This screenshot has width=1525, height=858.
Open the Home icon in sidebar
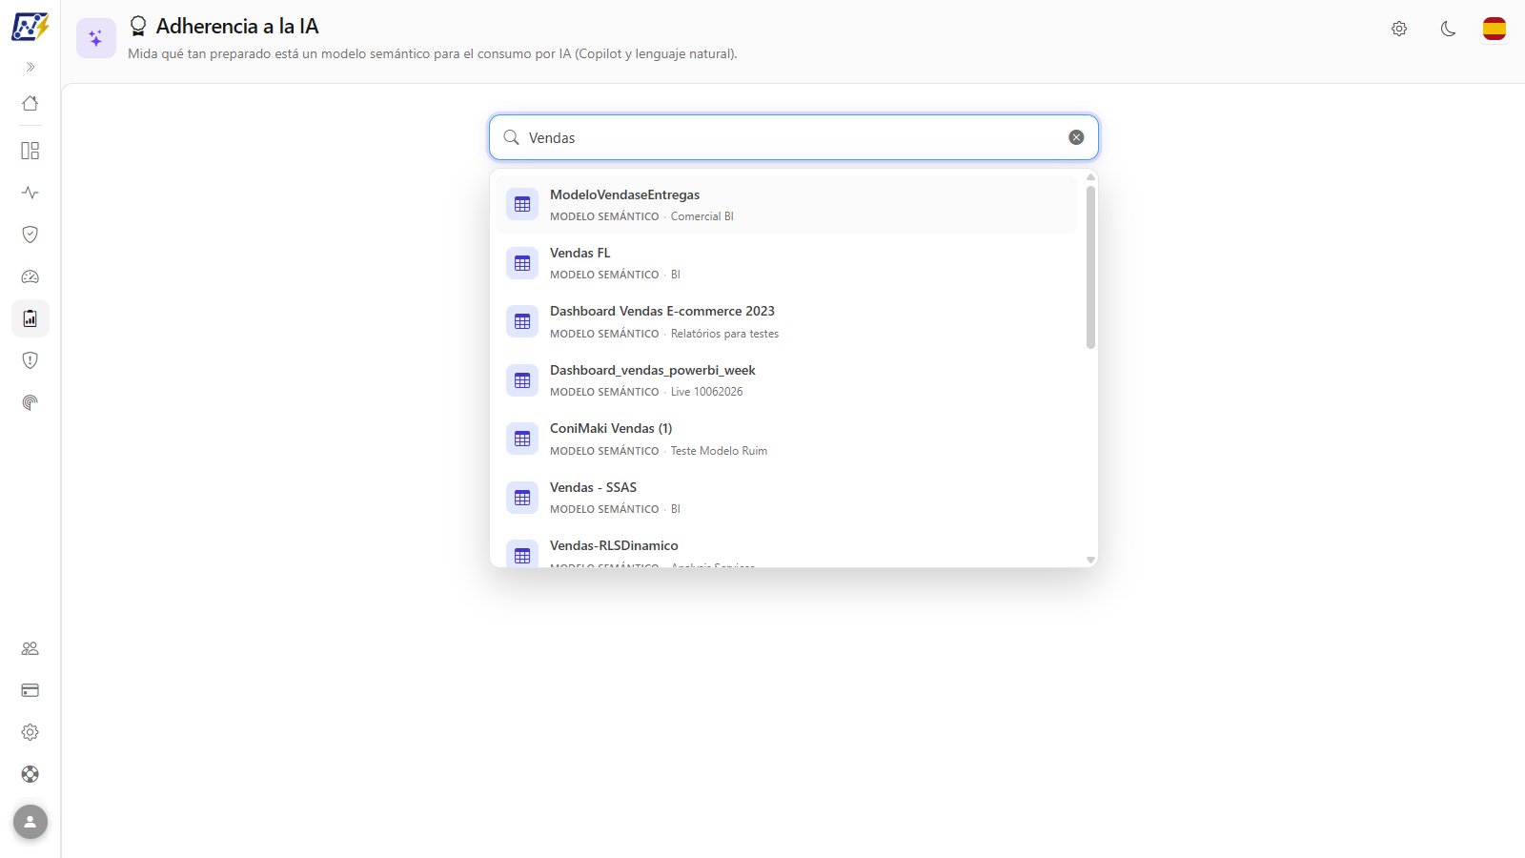click(x=30, y=103)
